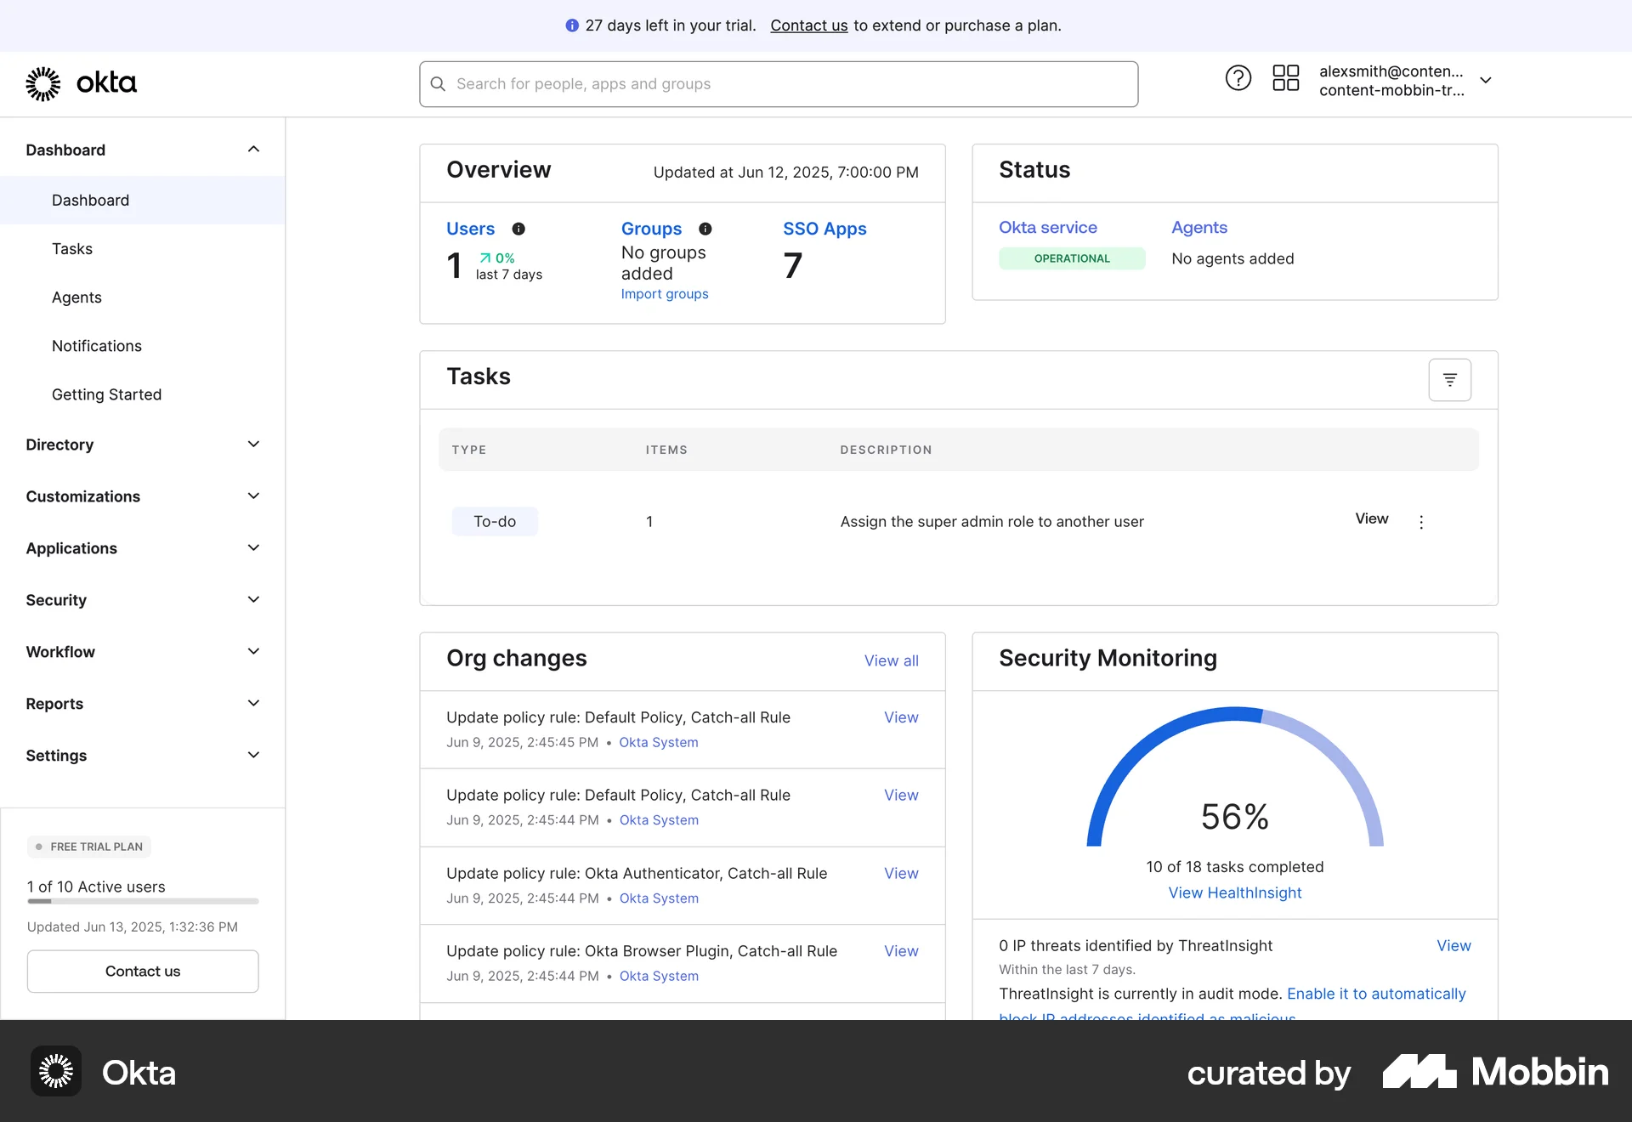
Task: Open the help menu via question mark icon
Action: point(1238,77)
